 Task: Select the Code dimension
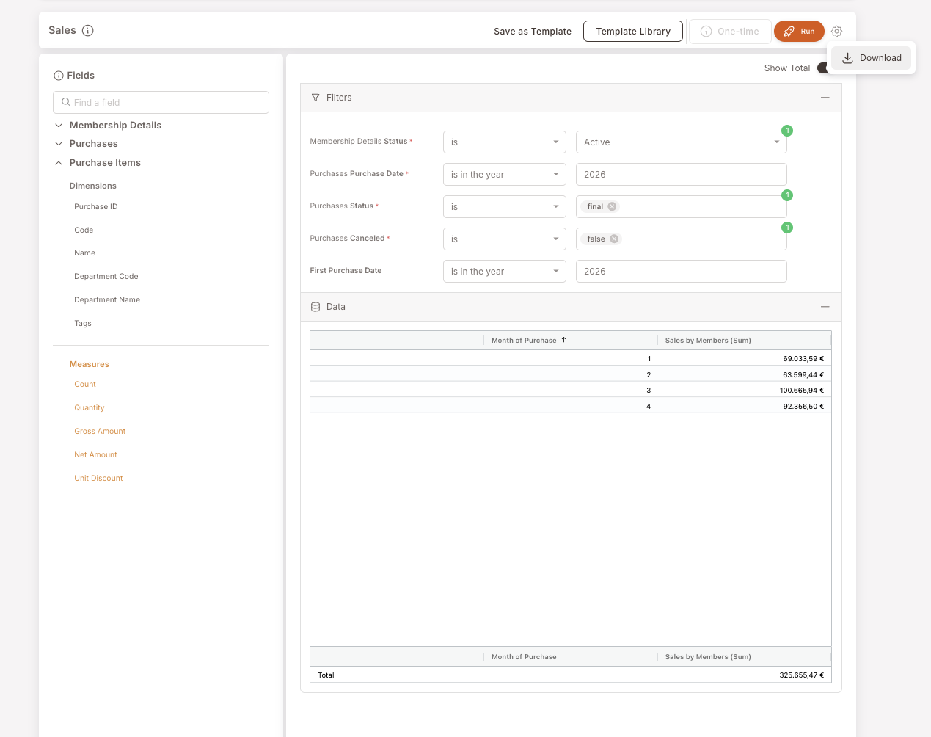(x=84, y=230)
